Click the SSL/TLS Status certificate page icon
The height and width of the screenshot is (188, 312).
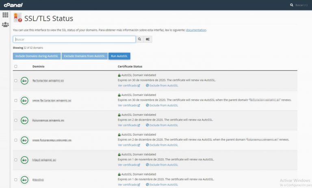[17, 17]
